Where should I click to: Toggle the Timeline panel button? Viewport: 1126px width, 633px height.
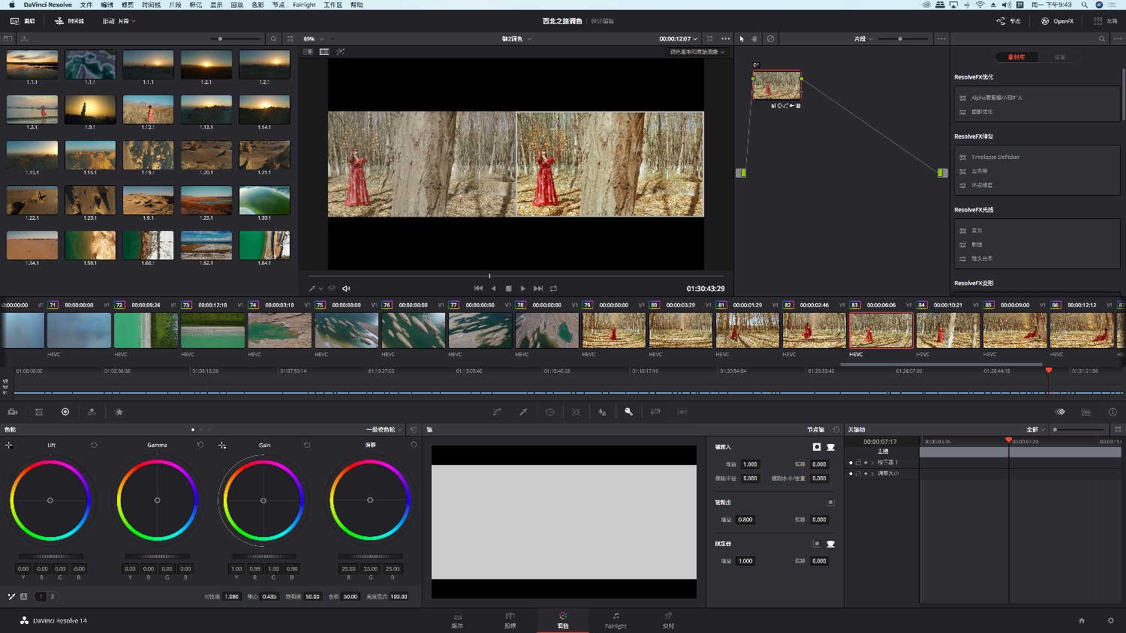[70, 21]
